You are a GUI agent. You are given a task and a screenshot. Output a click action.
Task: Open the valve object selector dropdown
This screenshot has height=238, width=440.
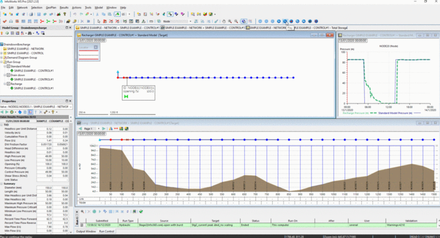point(71,107)
